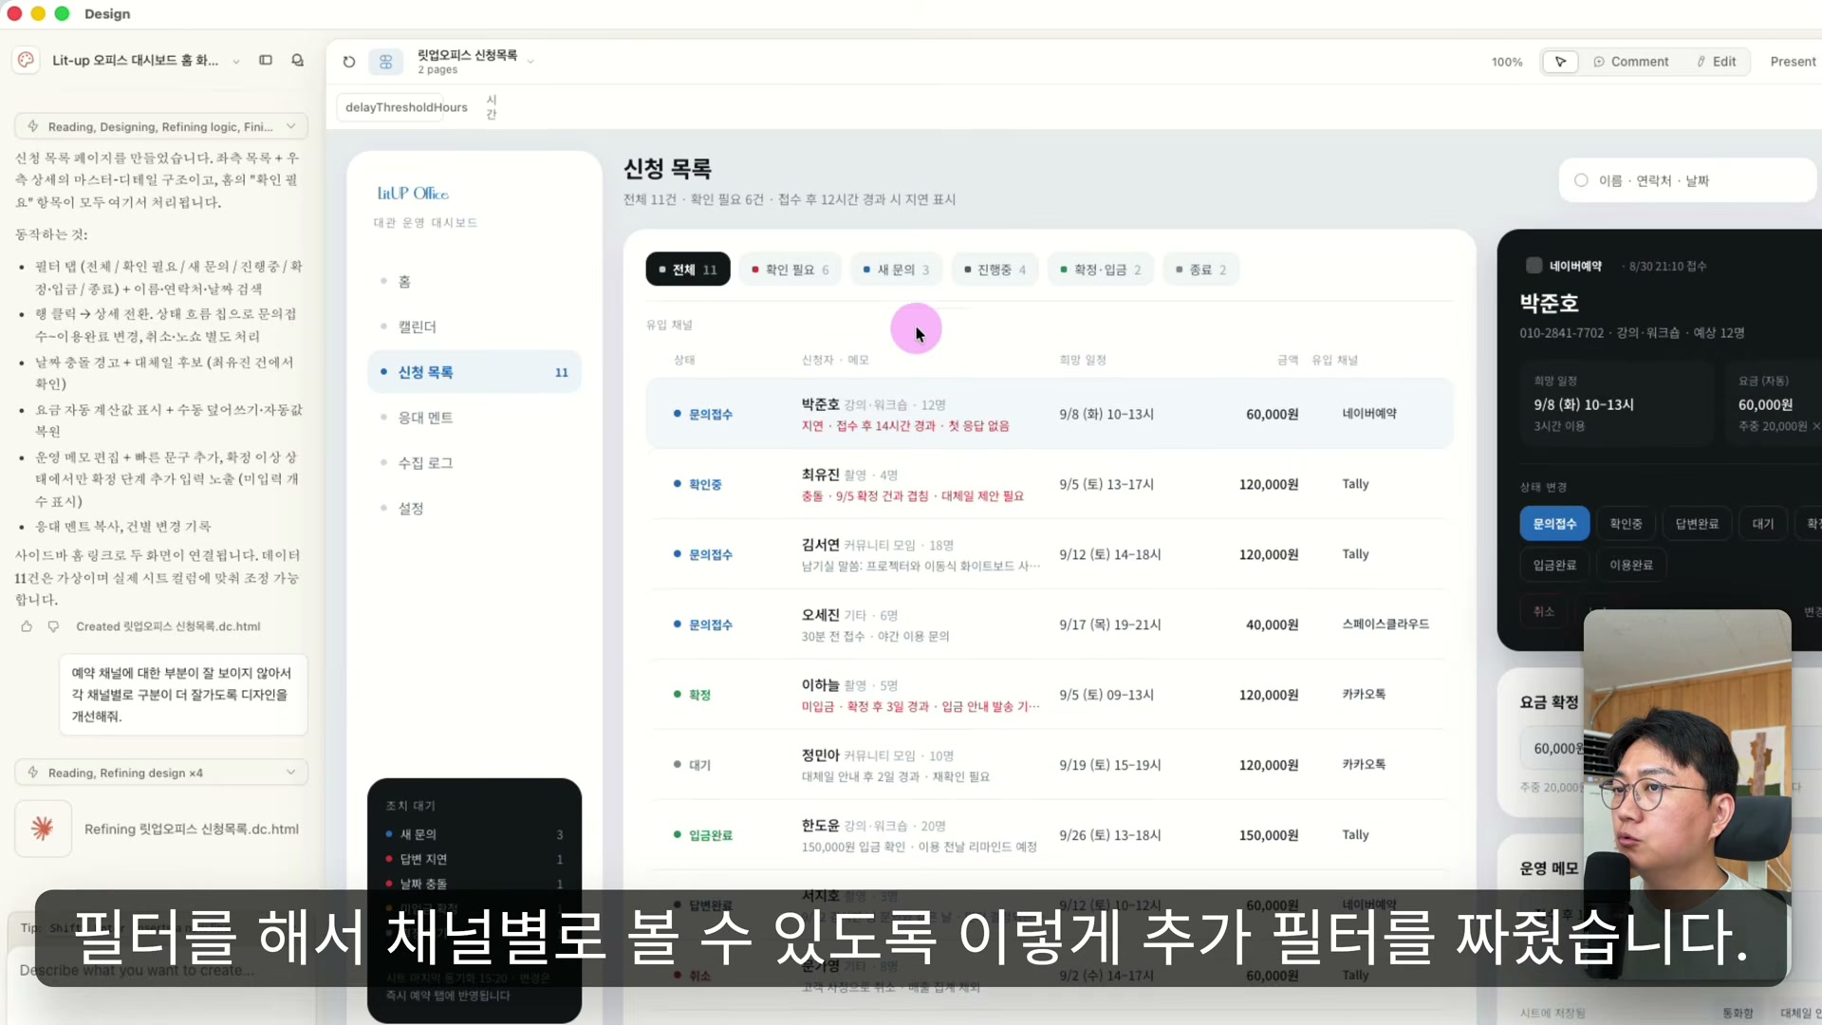Select the 종료 2 filter tab
The image size is (1822, 1025).
click(x=1200, y=270)
